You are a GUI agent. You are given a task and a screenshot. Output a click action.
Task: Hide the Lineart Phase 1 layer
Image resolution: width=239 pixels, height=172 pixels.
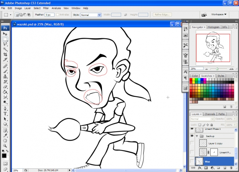pyautogui.click(x=192, y=129)
